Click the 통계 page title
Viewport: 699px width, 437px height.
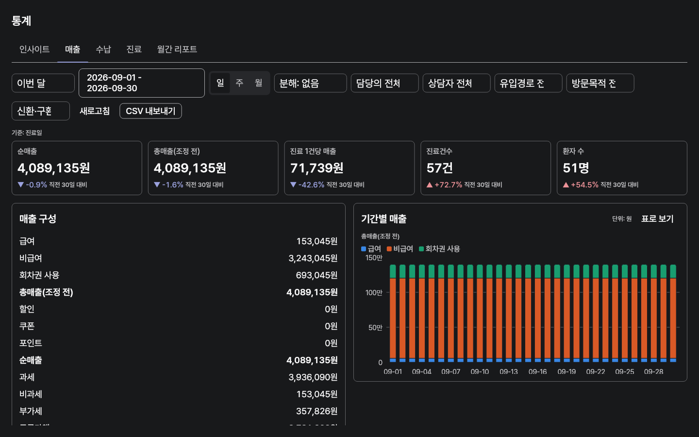(x=21, y=21)
